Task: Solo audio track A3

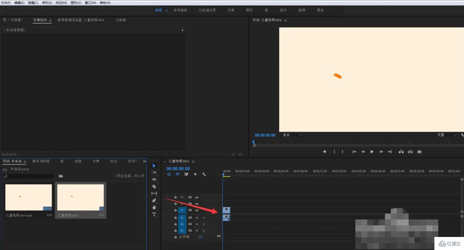Action: point(204,231)
